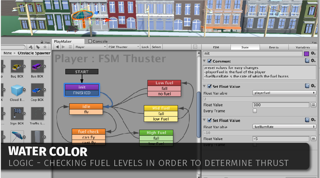
Task: Select the Low fuel state node
Action: [x=164, y=83]
